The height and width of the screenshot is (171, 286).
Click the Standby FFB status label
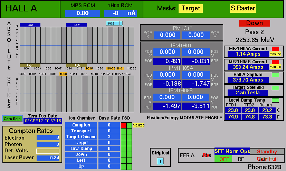(x=267, y=152)
